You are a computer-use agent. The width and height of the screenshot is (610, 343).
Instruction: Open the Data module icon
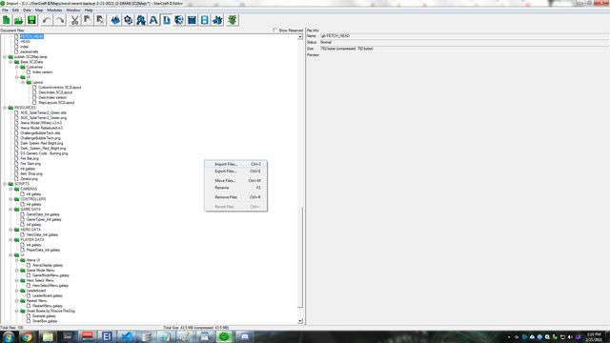coord(141,20)
